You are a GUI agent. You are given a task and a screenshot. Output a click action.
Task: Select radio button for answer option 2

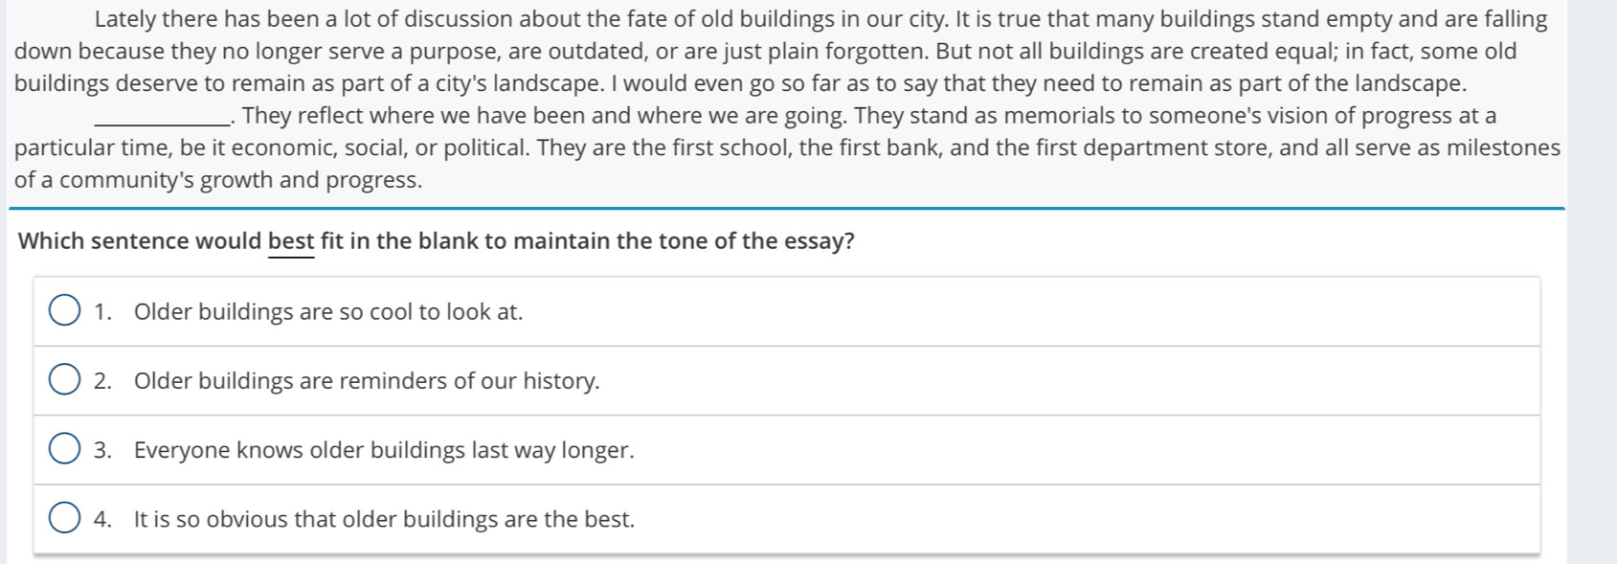64,380
